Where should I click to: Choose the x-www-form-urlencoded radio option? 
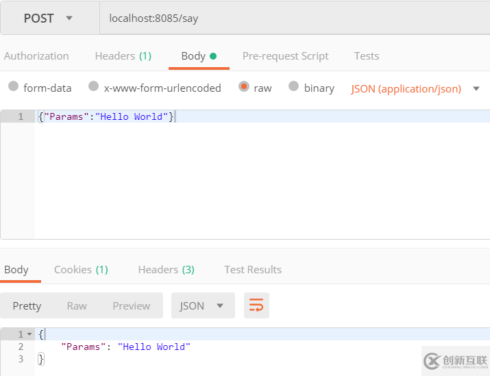click(x=93, y=86)
